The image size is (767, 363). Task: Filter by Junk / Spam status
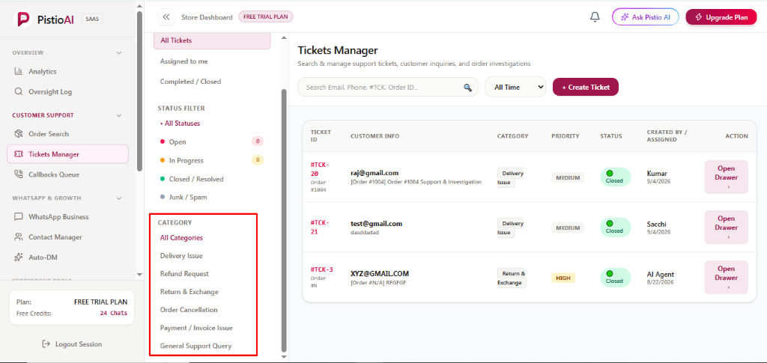[x=188, y=198]
